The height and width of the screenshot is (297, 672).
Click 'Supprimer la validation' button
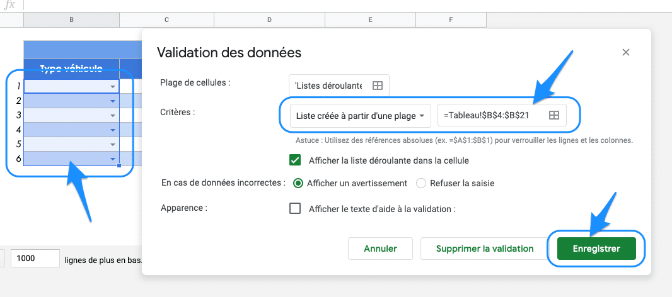pyautogui.click(x=484, y=249)
